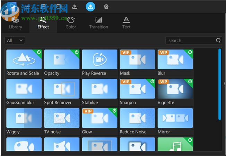Choose the Spot Remover effect
226x156 pixels.
point(62,89)
